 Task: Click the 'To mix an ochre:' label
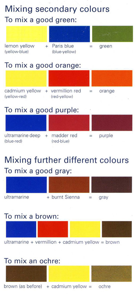(32, 261)
